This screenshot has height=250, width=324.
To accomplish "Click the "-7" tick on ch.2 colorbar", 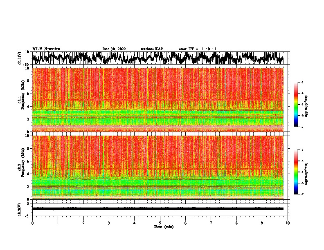I will pos(301,194).
